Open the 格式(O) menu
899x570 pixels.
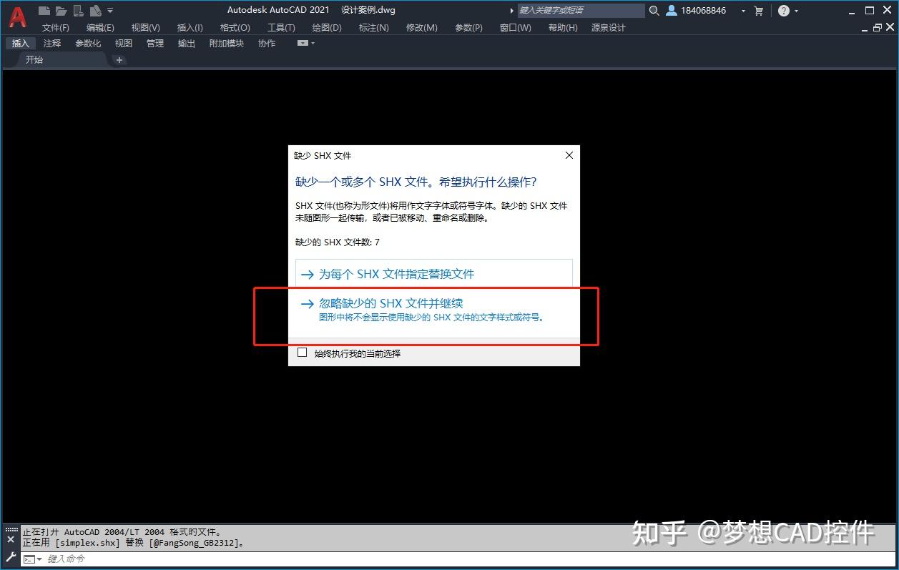pos(235,28)
